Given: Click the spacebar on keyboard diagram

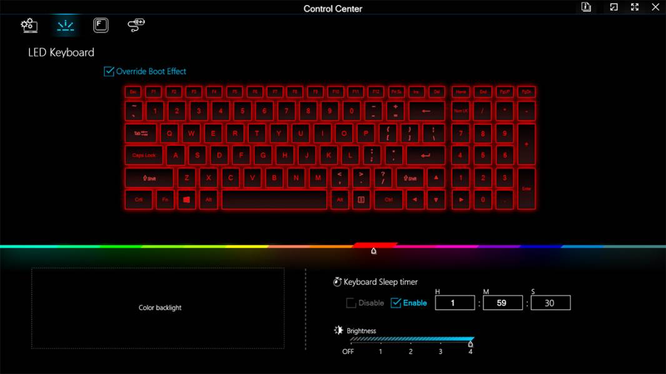Looking at the screenshot, I should point(274,199).
